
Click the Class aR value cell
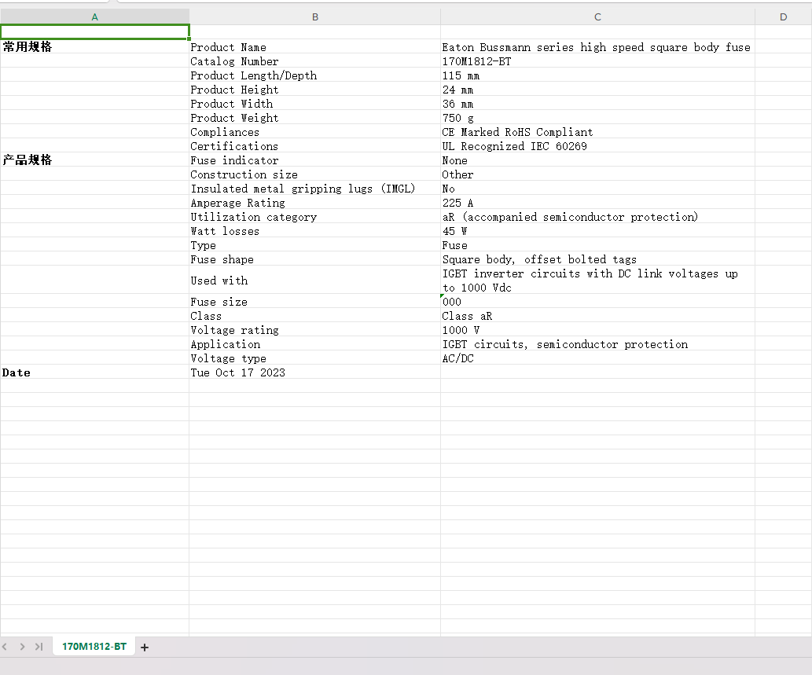pos(597,316)
